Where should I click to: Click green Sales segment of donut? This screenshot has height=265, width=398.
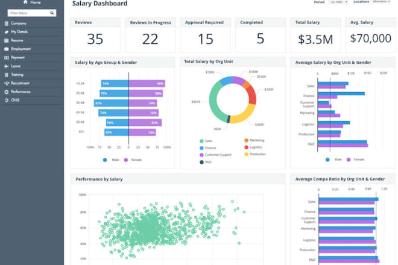pyautogui.click(x=213, y=101)
